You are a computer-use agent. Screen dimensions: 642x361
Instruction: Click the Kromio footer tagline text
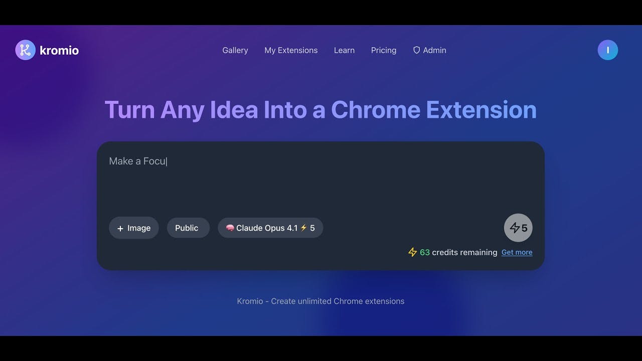click(320, 301)
